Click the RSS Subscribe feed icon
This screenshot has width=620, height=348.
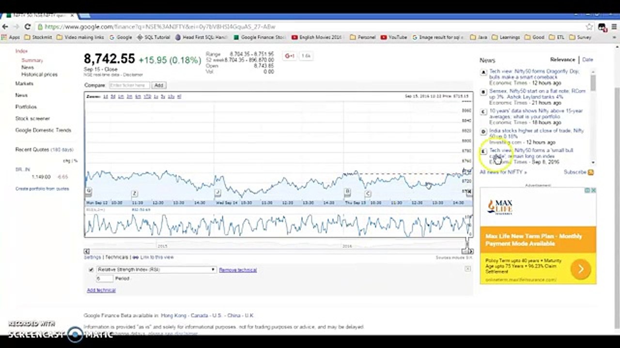pos(590,172)
